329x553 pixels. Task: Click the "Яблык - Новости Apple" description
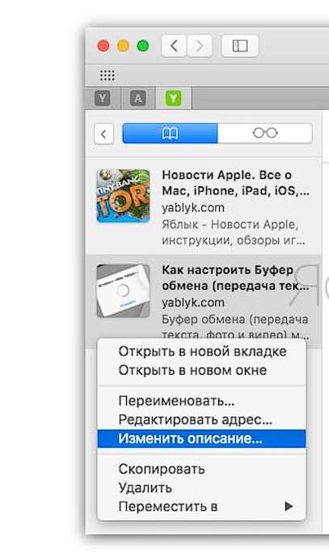(233, 232)
